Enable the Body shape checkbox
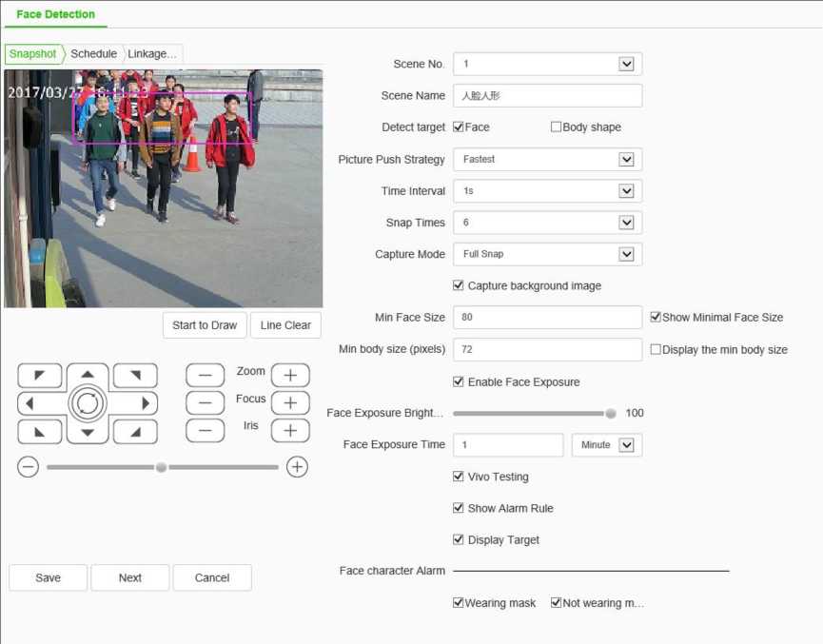Viewport: 823px width, 644px height. point(556,127)
